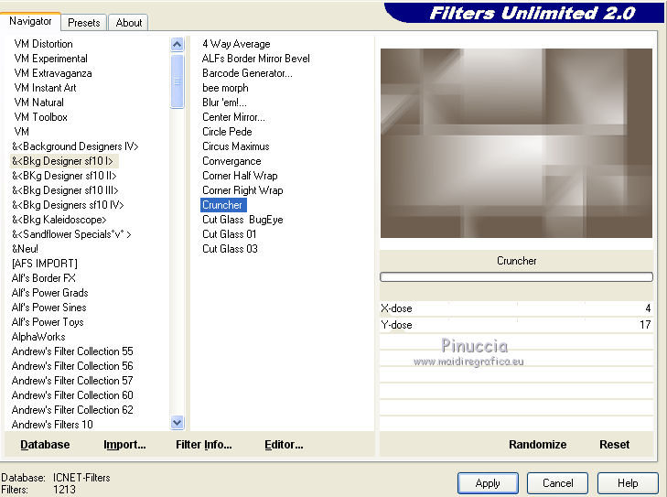Image resolution: width=667 pixels, height=497 pixels.
Task: Select Alf's Power Sines category
Action: click(48, 308)
